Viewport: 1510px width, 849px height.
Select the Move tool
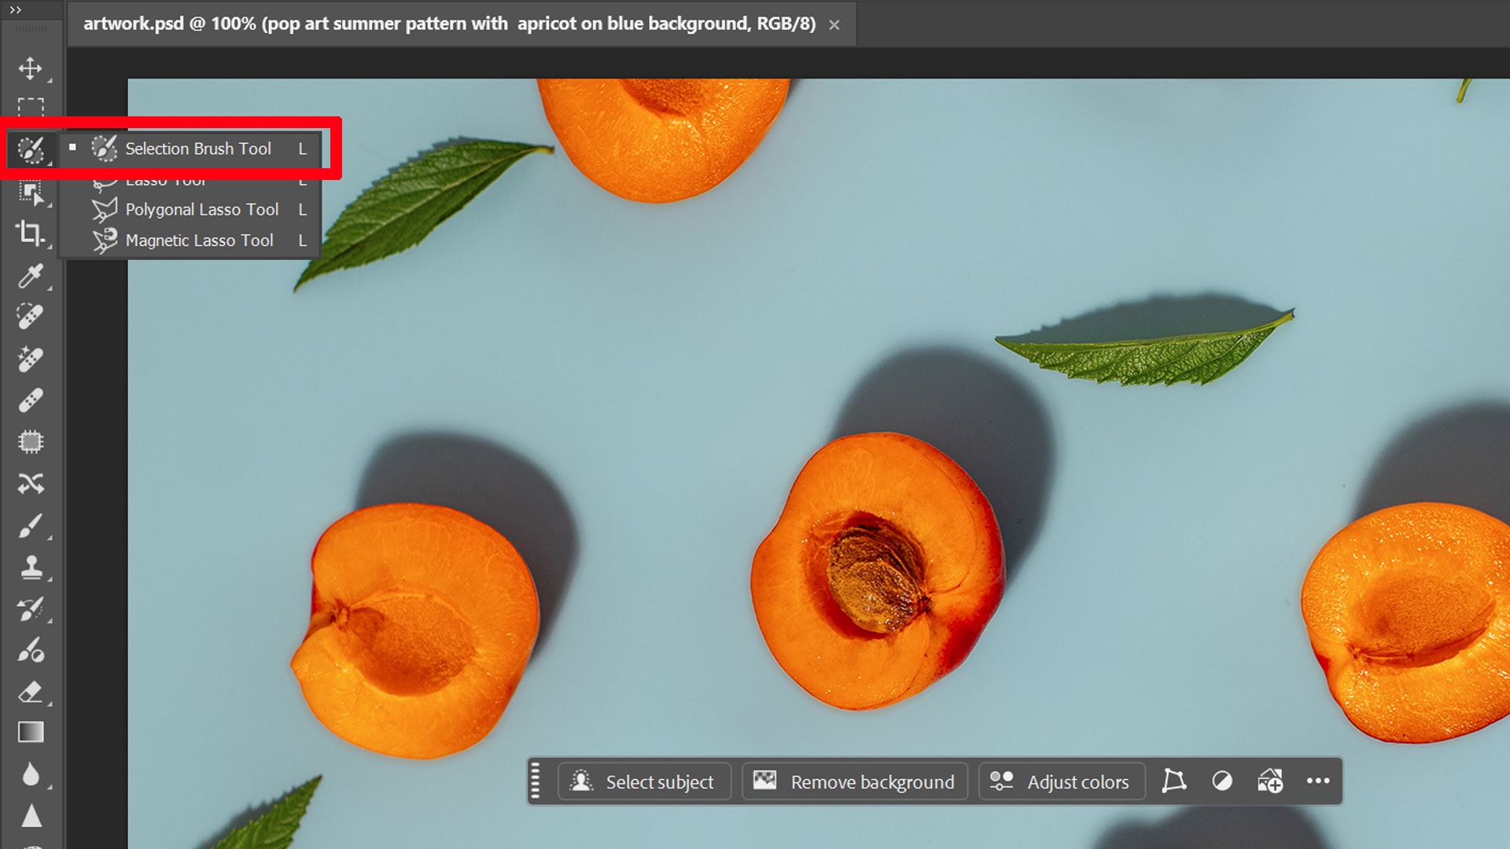tap(31, 68)
